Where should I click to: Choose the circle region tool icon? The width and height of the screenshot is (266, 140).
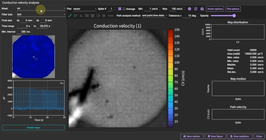[x=98, y=16]
